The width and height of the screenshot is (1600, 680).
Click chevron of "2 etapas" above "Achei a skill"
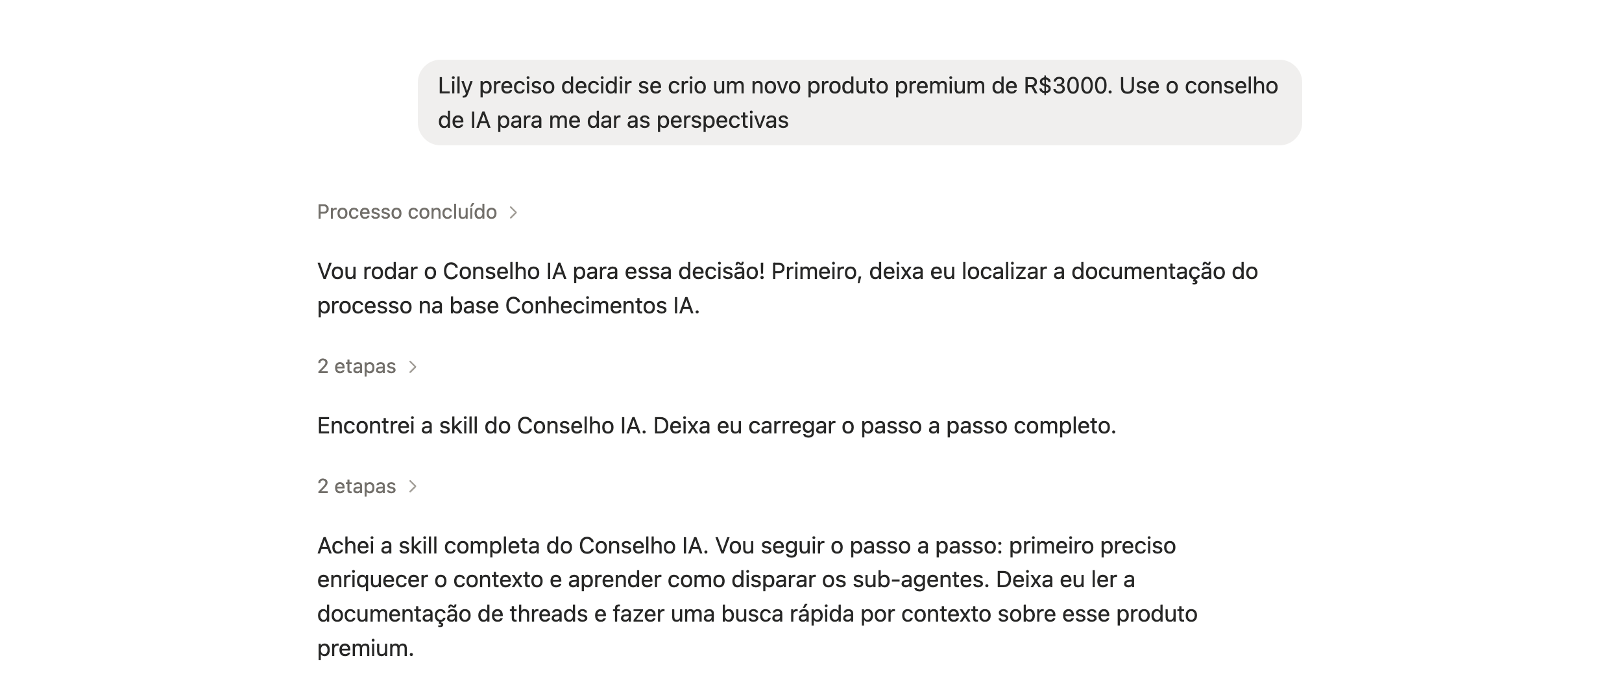[413, 487]
